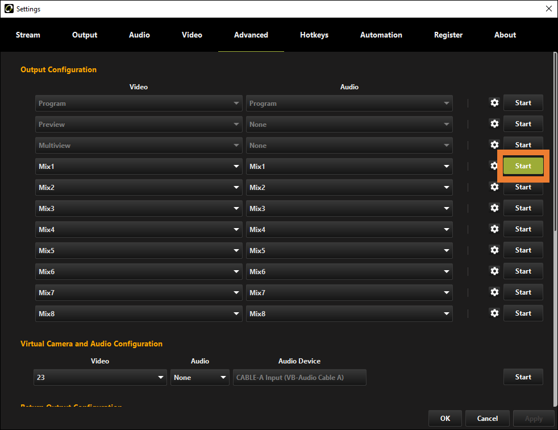Start the Program output
Screen dimensions: 558x430
(523, 103)
